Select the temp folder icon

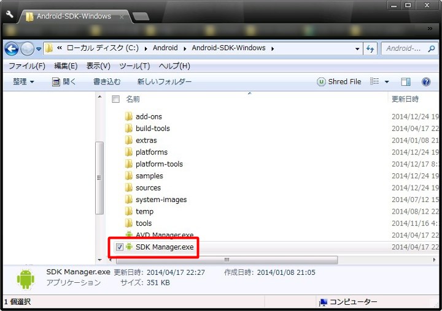click(x=128, y=211)
